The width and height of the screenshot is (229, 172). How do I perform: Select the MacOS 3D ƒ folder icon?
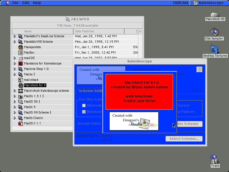click(x=20, y=101)
